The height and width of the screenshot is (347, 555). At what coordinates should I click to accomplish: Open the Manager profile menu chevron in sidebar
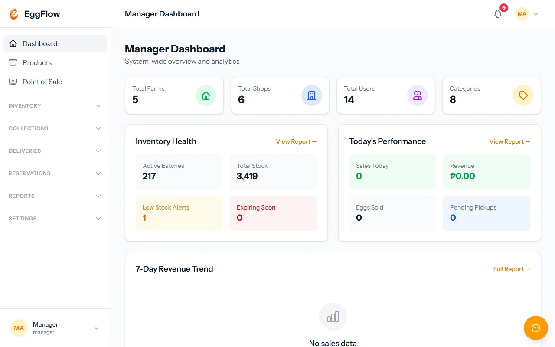click(97, 328)
